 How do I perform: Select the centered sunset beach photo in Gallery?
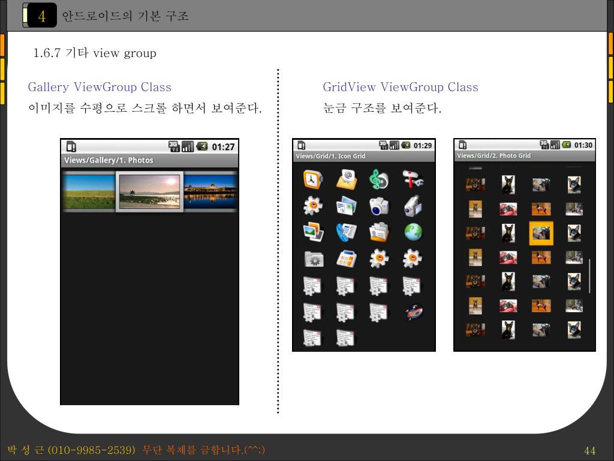pyautogui.click(x=149, y=191)
